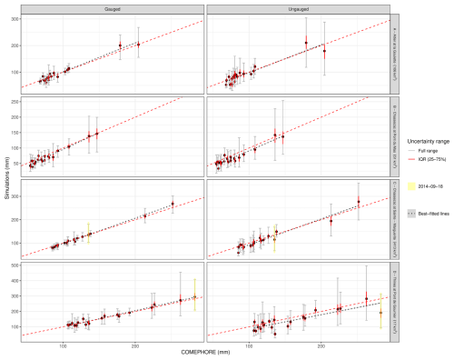The width and height of the screenshot is (454, 360).
Task: Click the 'Gauged' column header strip
Action: pos(113,9)
